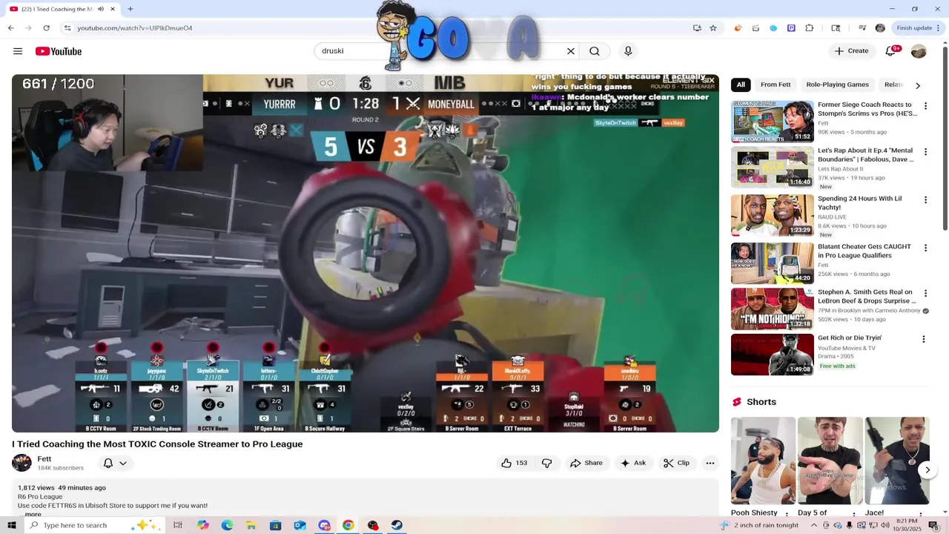Open options for Let's Rap About It video
949x534 pixels.
point(925,152)
